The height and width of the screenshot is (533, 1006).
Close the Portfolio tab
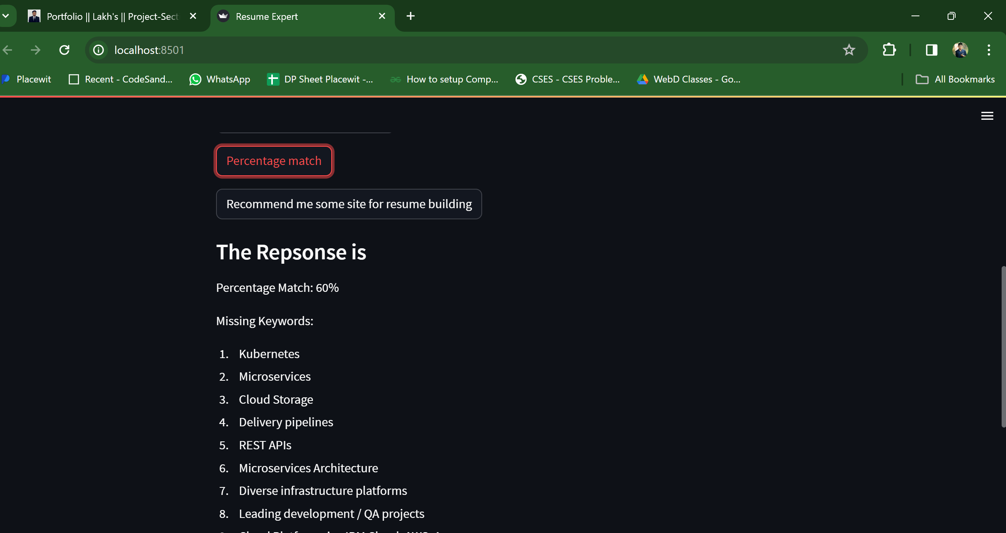coord(193,16)
